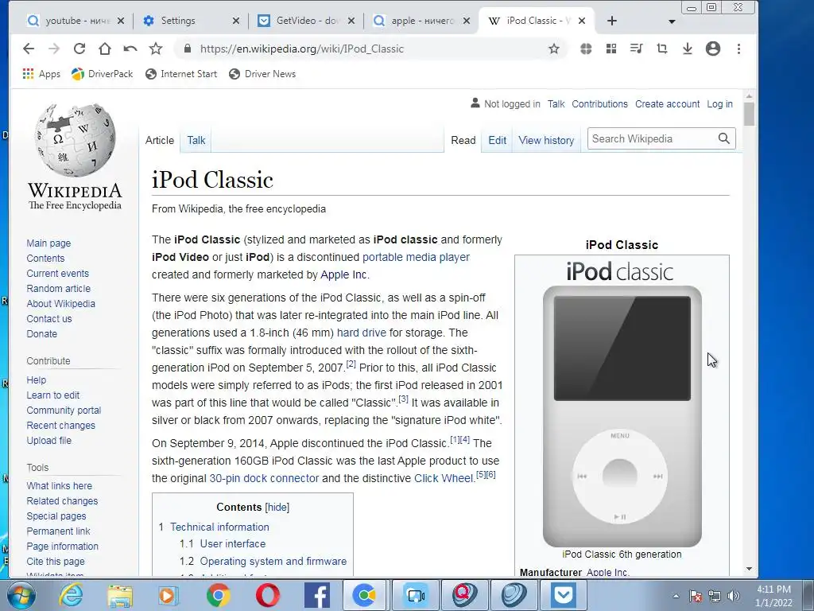Close the youtube tab
Image resolution: width=814 pixels, height=611 pixels.
[121, 21]
